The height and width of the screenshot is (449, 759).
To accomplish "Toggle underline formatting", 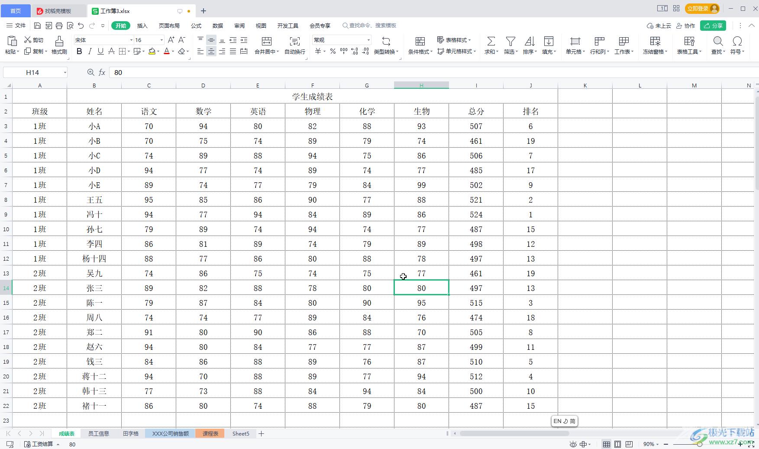I will pyautogui.click(x=100, y=52).
